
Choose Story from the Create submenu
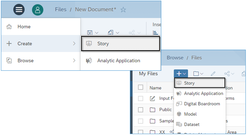[x=120, y=44]
